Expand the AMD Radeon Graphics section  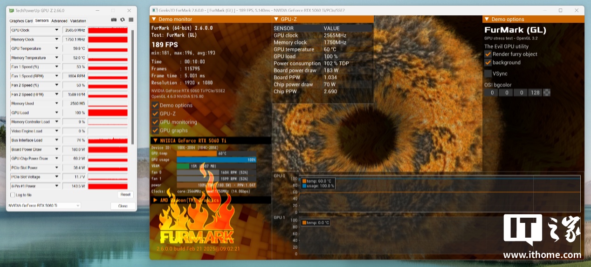(155, 200)
